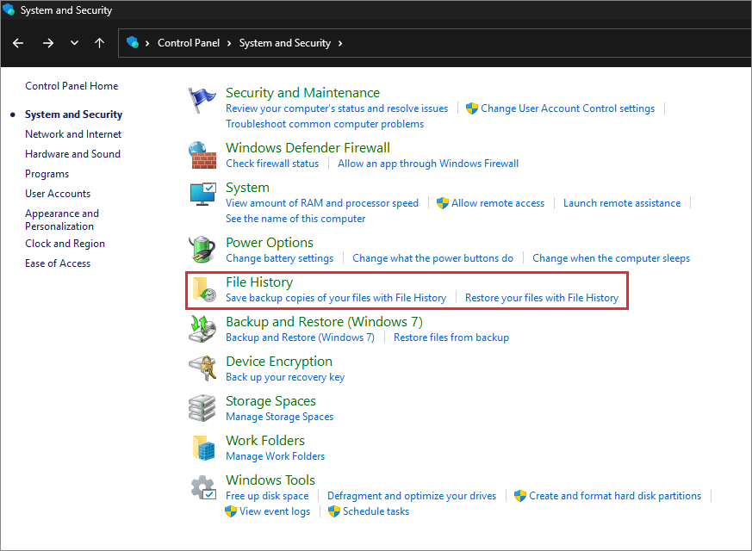Viewport: 752px width, 551px height.
Task: Go up one level with up arrow
Action: click(99, 43)
